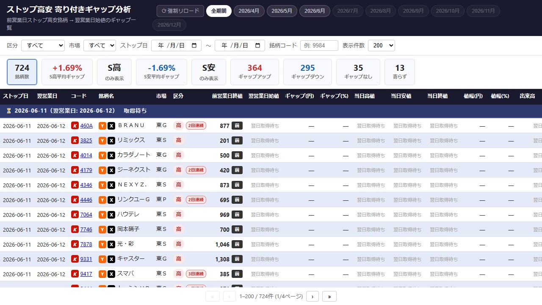
Task: Select the 全期間 period tab
Action: (x=219, y=11)
